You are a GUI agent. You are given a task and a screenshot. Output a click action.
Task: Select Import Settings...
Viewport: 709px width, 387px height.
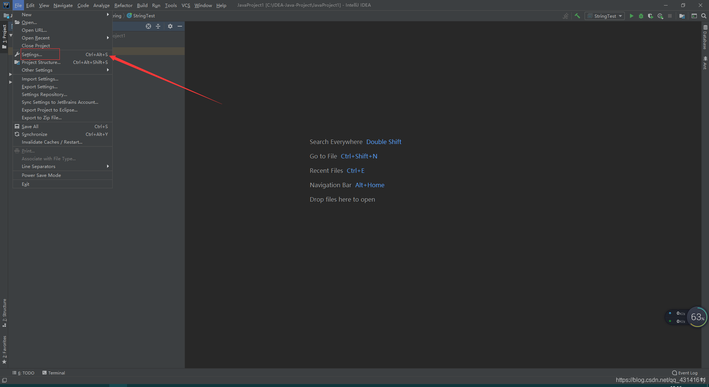[x=62, y=79]
